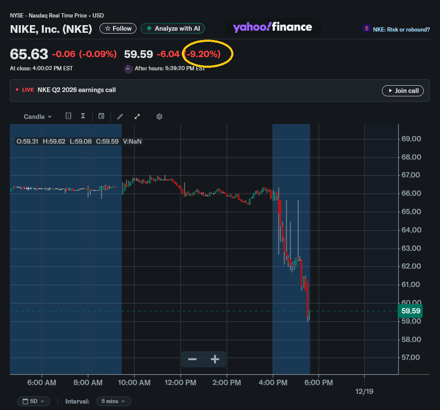The image size is (440, 410).
Task: Select the pencil draw tool
Action: [120, 117]
